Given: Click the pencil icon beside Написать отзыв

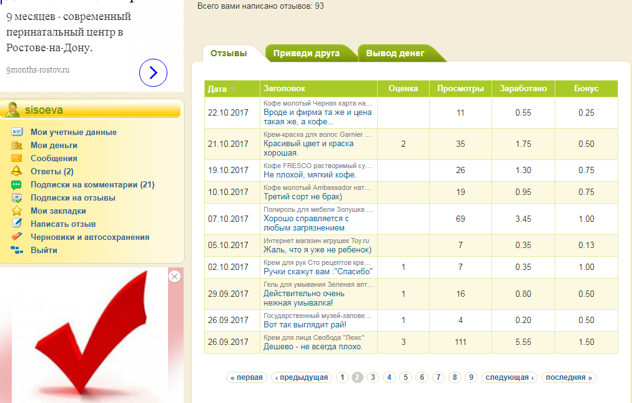Looking at the screenshot, I should [x=16, y=223].
